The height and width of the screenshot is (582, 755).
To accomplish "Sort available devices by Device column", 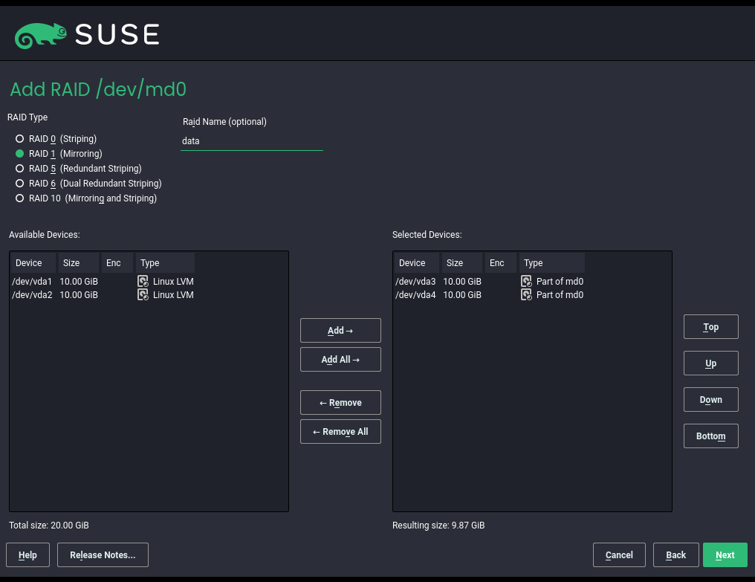I will coord(33,263).
